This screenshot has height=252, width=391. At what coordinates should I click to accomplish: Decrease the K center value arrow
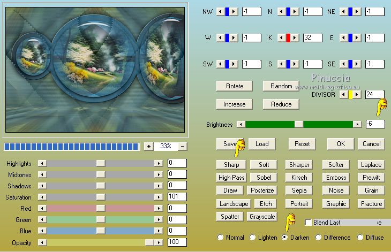(x=282, y=38)
